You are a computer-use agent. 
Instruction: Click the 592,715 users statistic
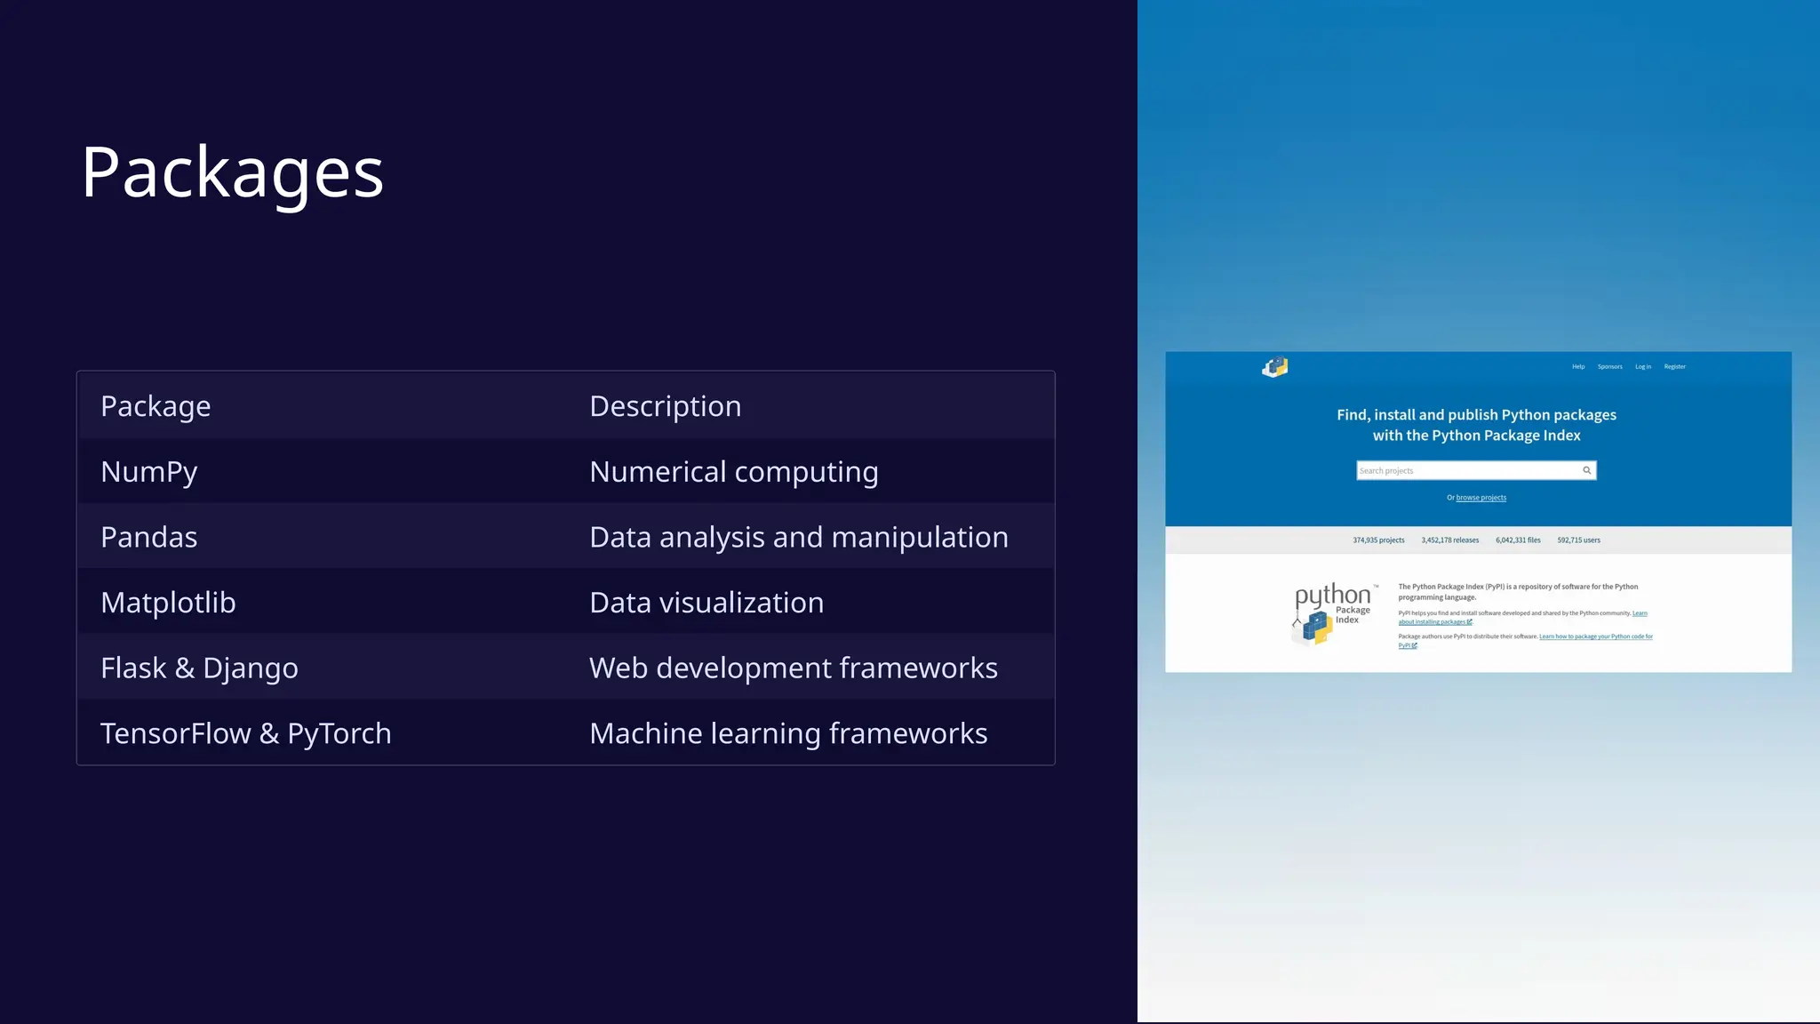[1578, 540]
